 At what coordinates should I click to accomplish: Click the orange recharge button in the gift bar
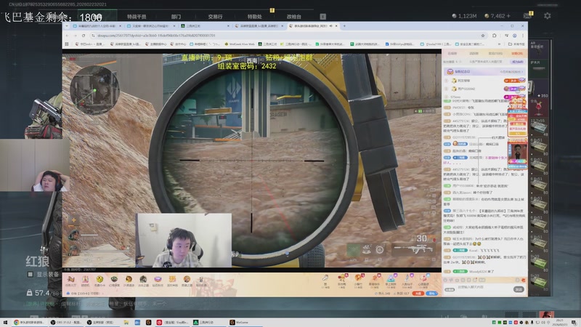point(418,294)
